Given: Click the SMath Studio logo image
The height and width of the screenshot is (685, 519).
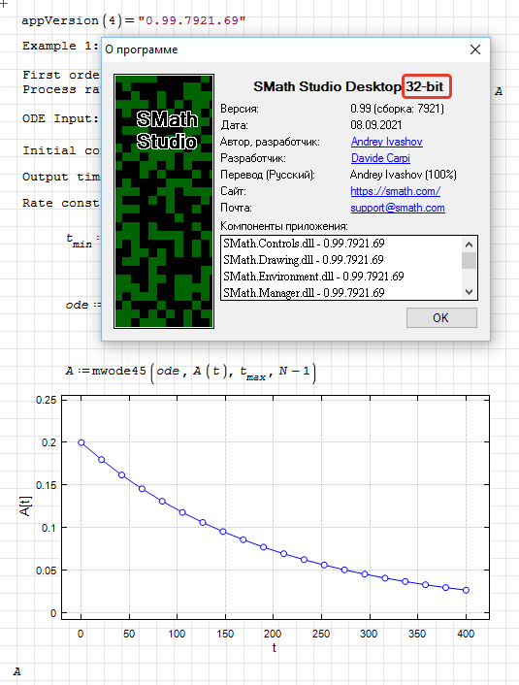Looking at the screenshot, I should [x=164, y=201].
